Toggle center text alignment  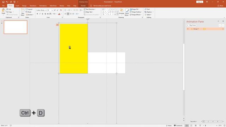click(x=68, y=14)
